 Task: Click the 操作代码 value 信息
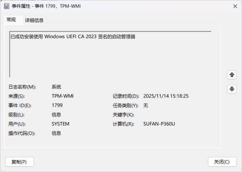point(56,133)
